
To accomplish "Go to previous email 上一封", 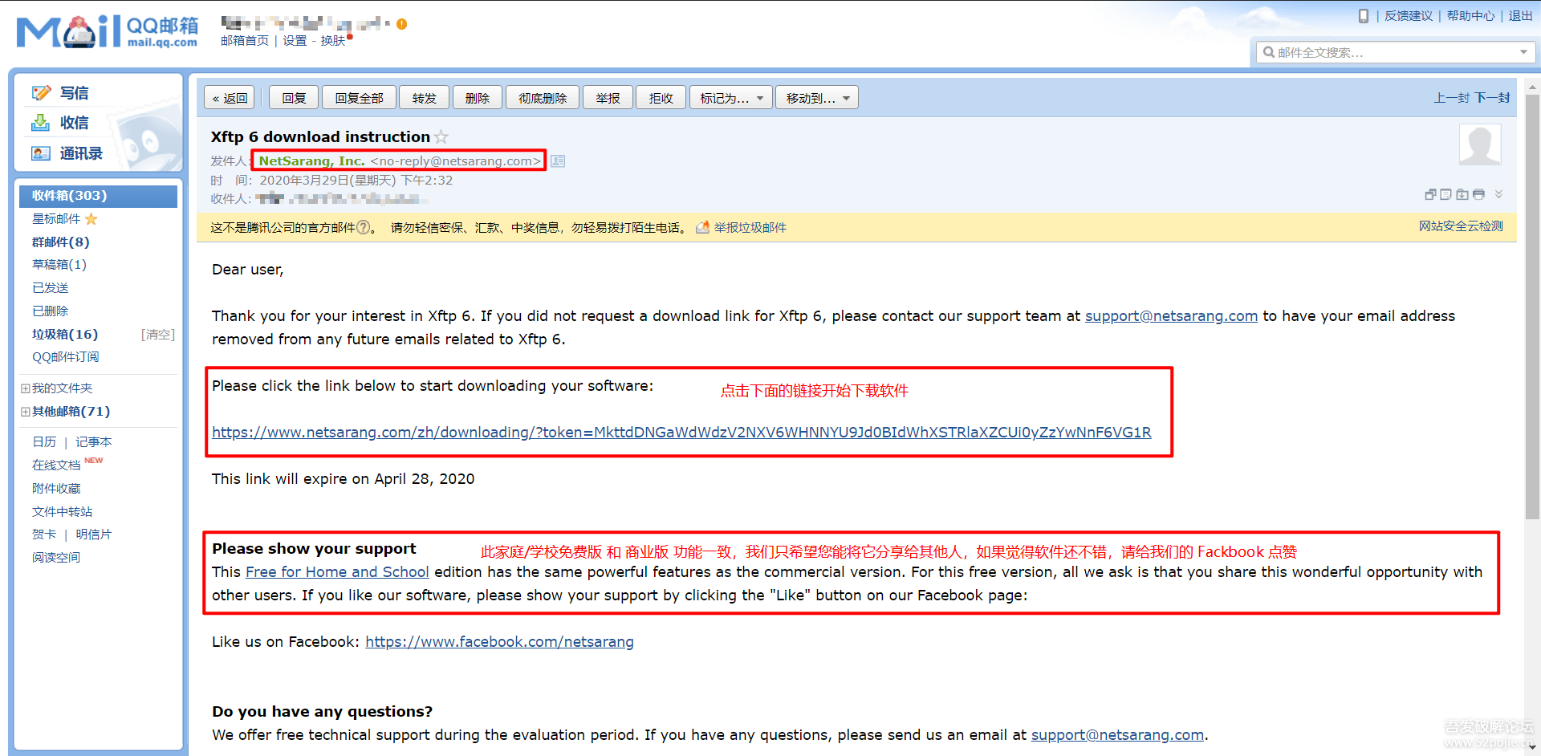I will 1451,98.
